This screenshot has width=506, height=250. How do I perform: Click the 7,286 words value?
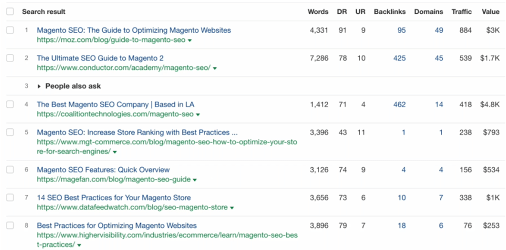pyautogui.click(x=319, y=58)
